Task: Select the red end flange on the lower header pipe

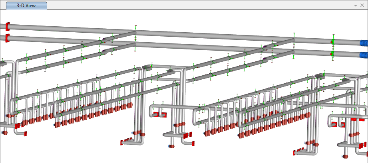Action: pos(7,38)
